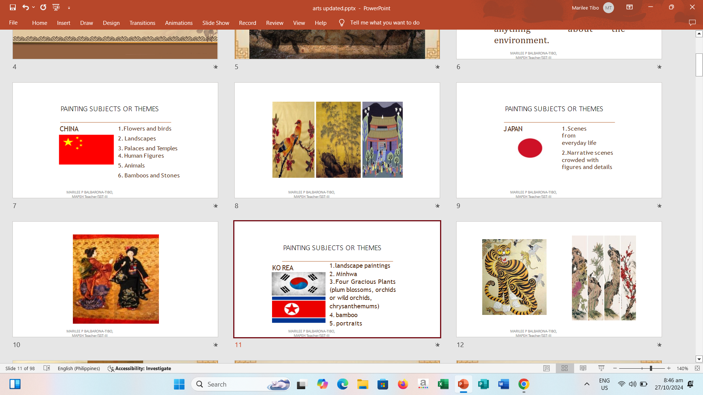Image resolution: width=703 pixels, height=395 pixels.
Task: Click the spell check icon in status bar
Action: (47, 368)
